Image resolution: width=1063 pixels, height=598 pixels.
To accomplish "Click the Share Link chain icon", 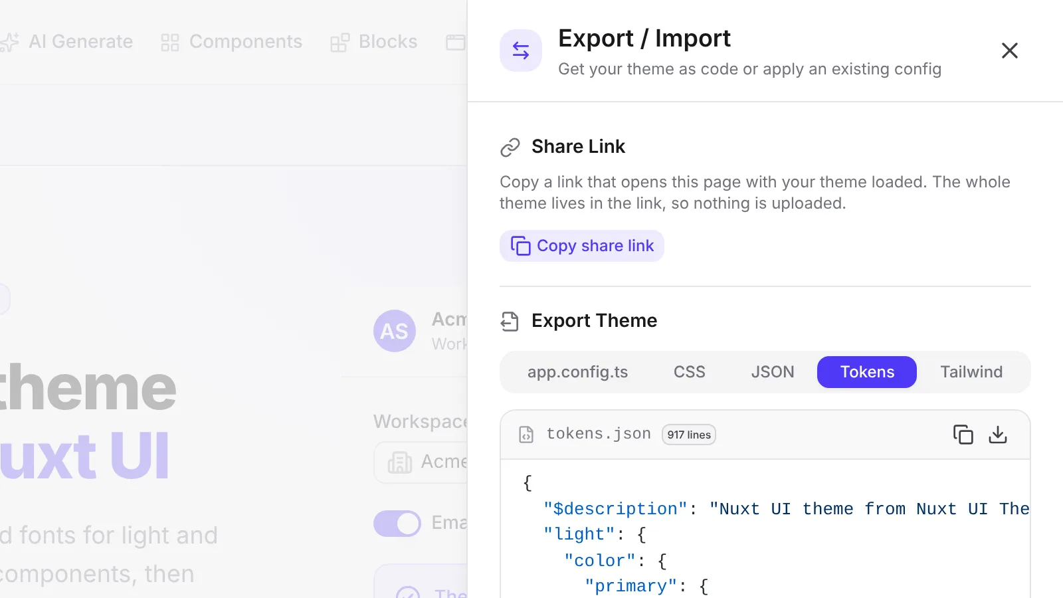I will [x=510, y=147].
